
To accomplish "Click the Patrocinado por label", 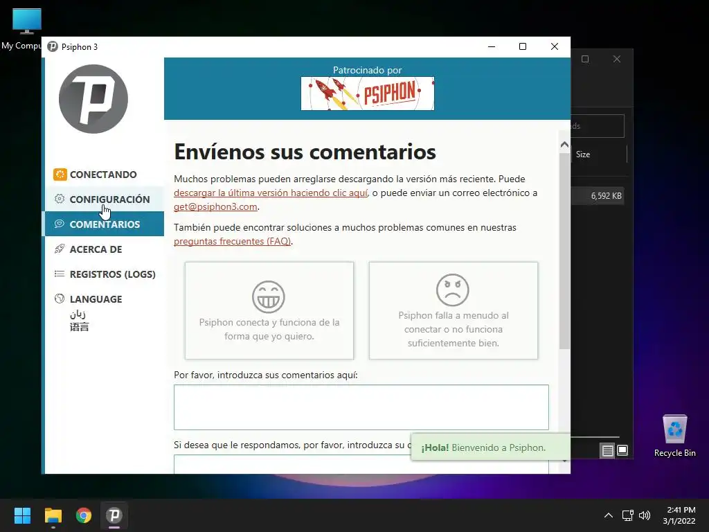I will click(367, 70).
